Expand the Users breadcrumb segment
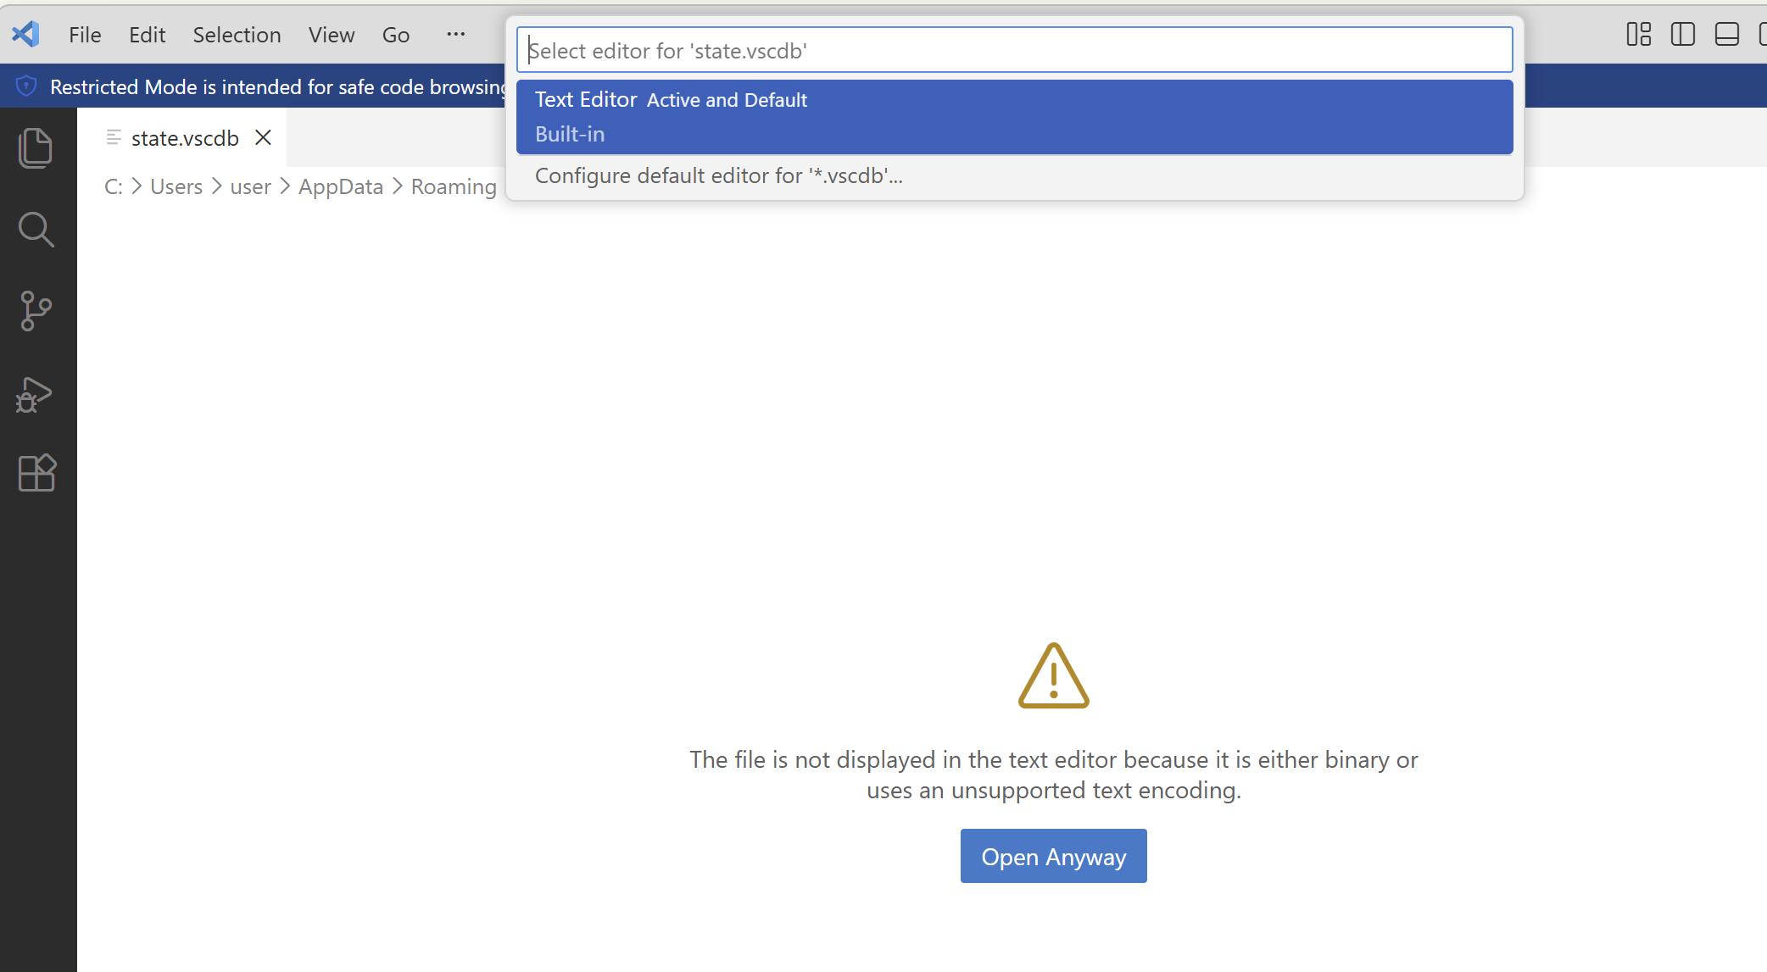Image resolution: width=1767 pixels, height=972 pixels. [176, 186]
